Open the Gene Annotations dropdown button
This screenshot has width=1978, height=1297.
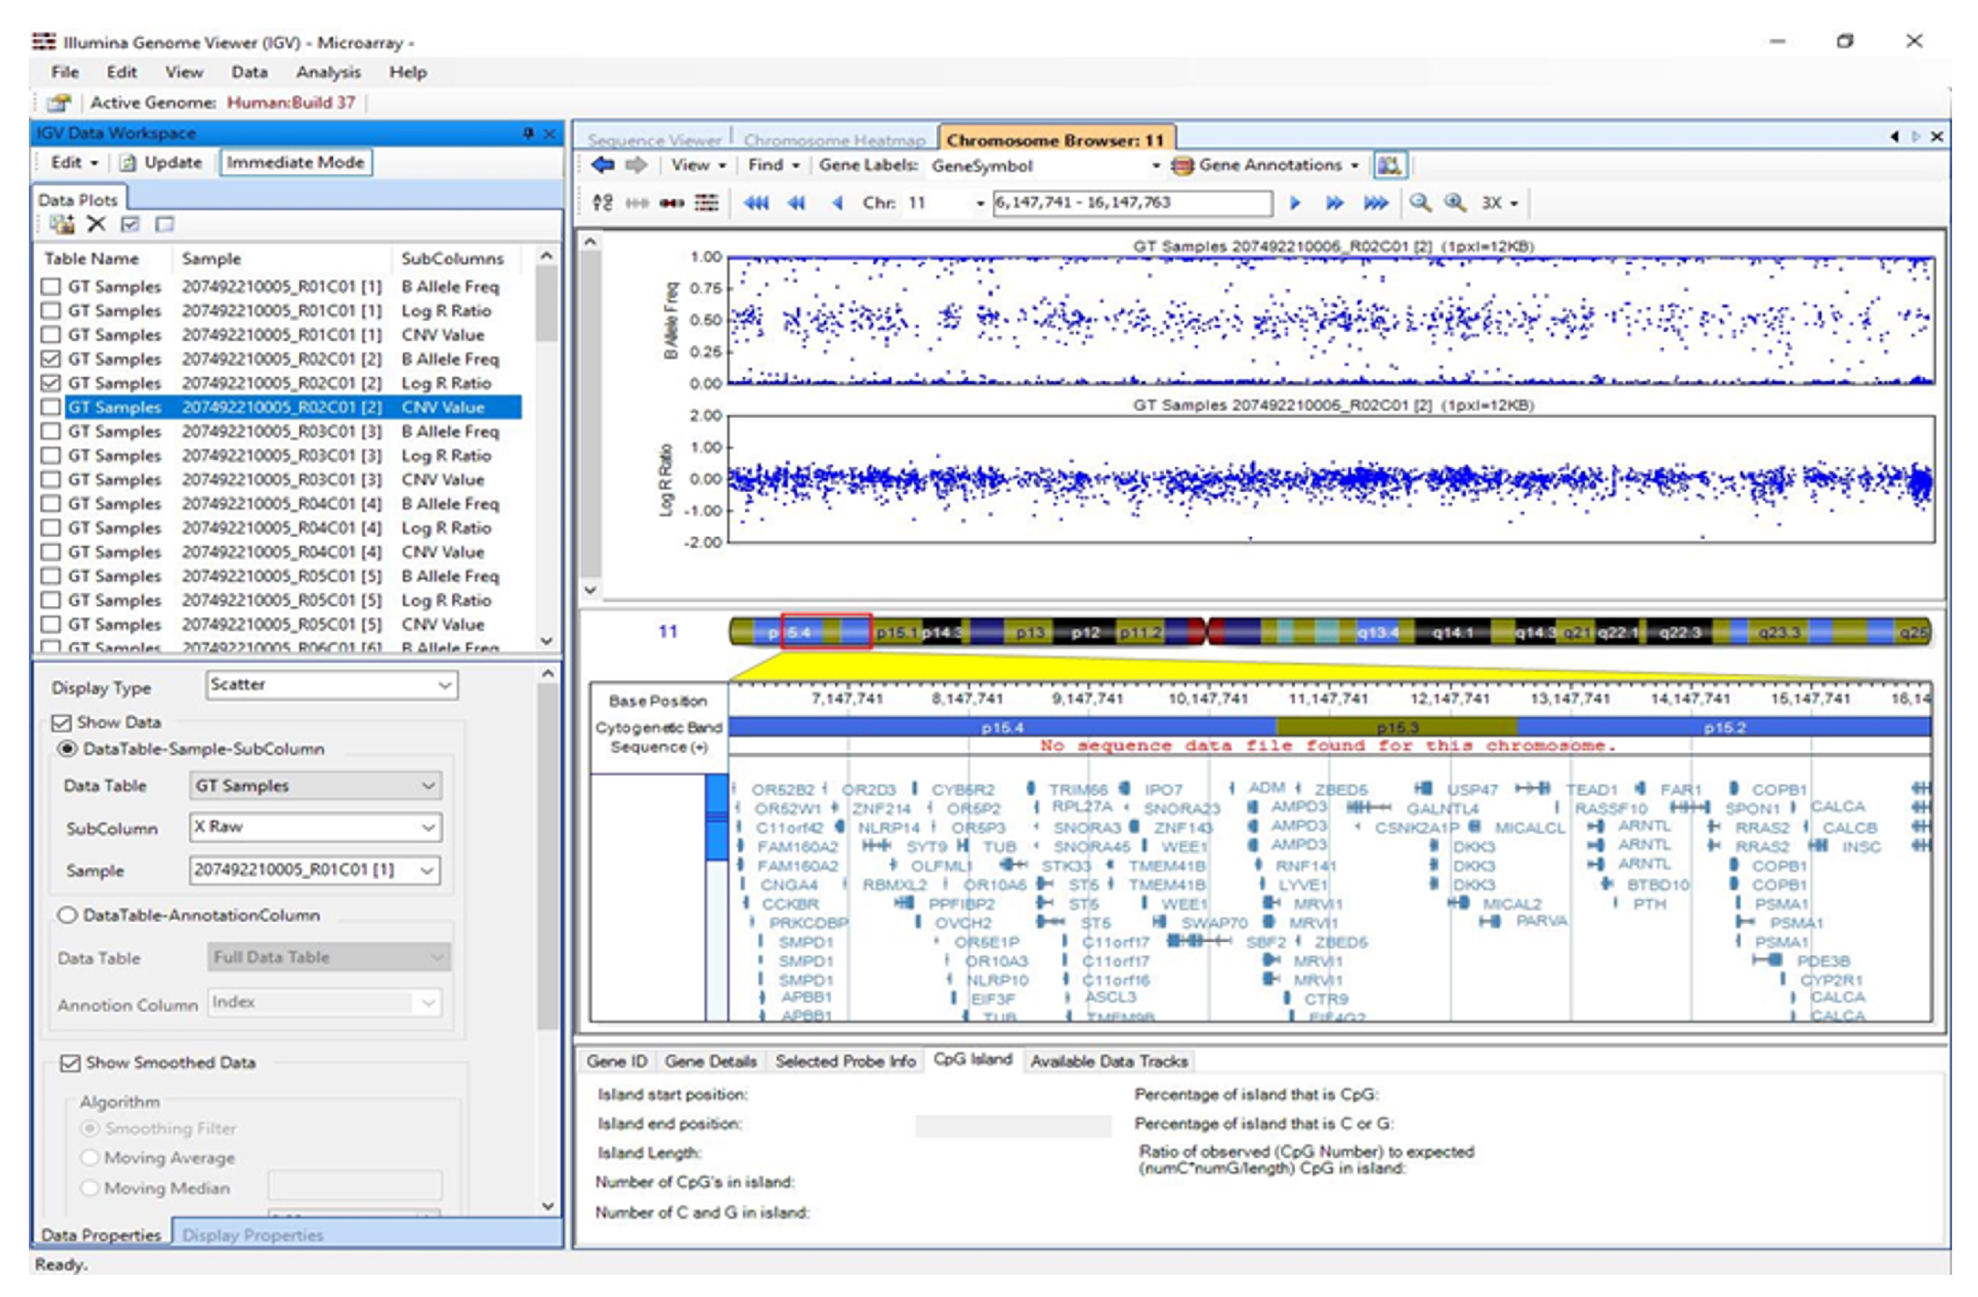click(1265, 165)
